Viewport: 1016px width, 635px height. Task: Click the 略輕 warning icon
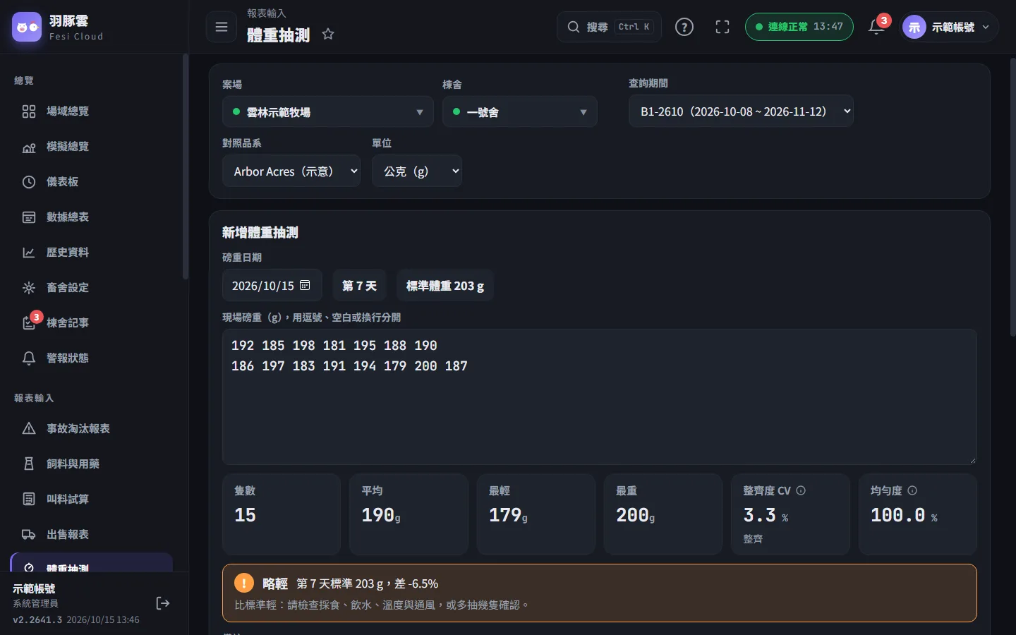coord(244,583)
